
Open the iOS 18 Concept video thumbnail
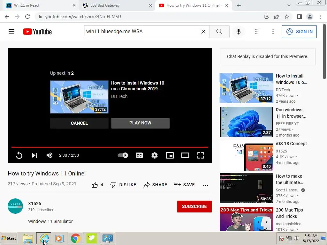point(246,156)
